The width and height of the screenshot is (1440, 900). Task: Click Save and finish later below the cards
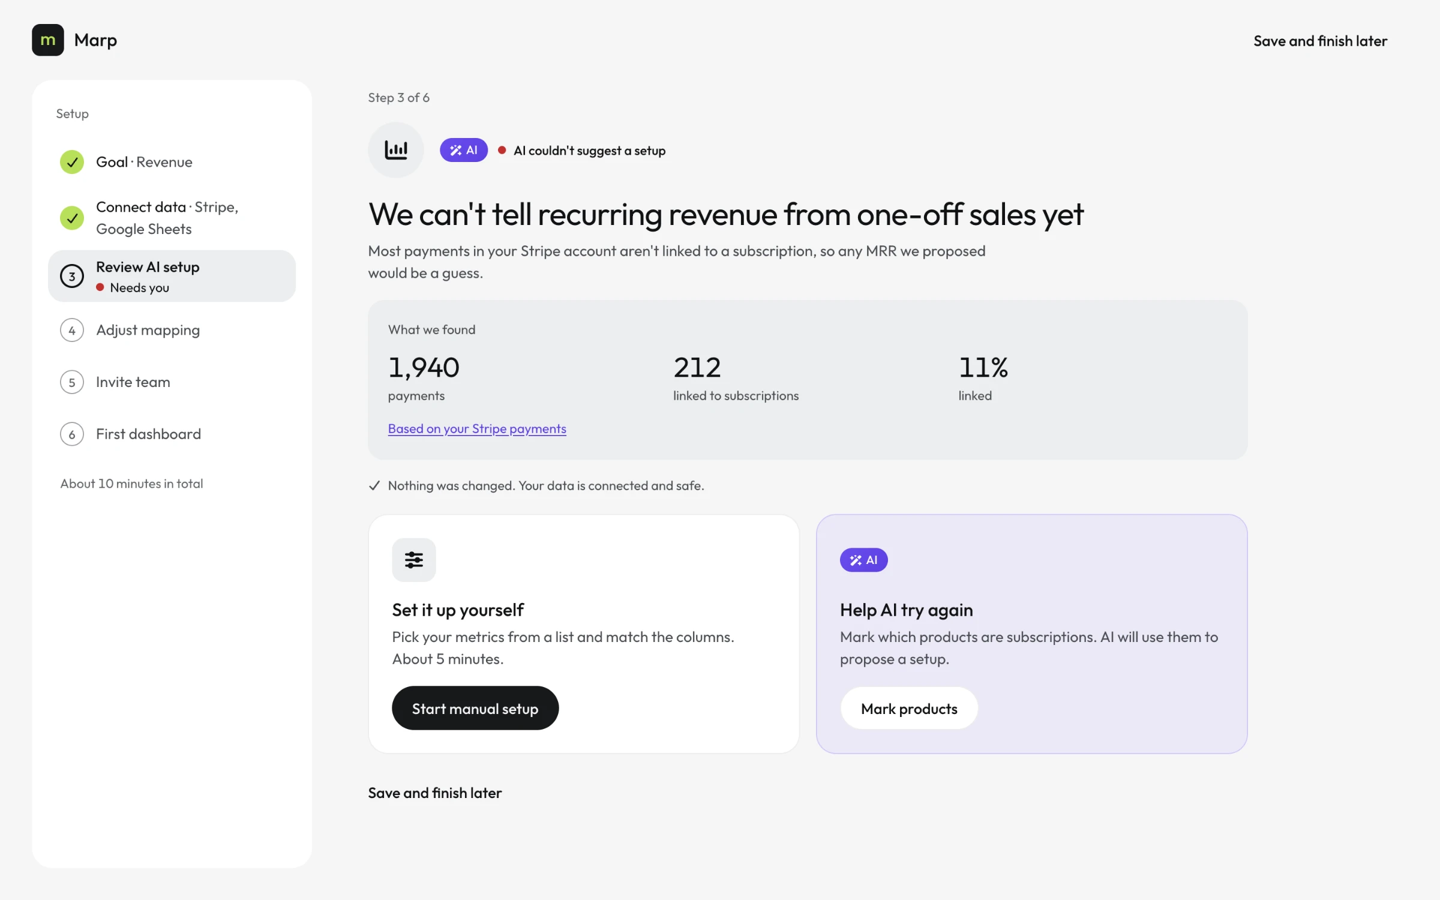tap(435, 793)
